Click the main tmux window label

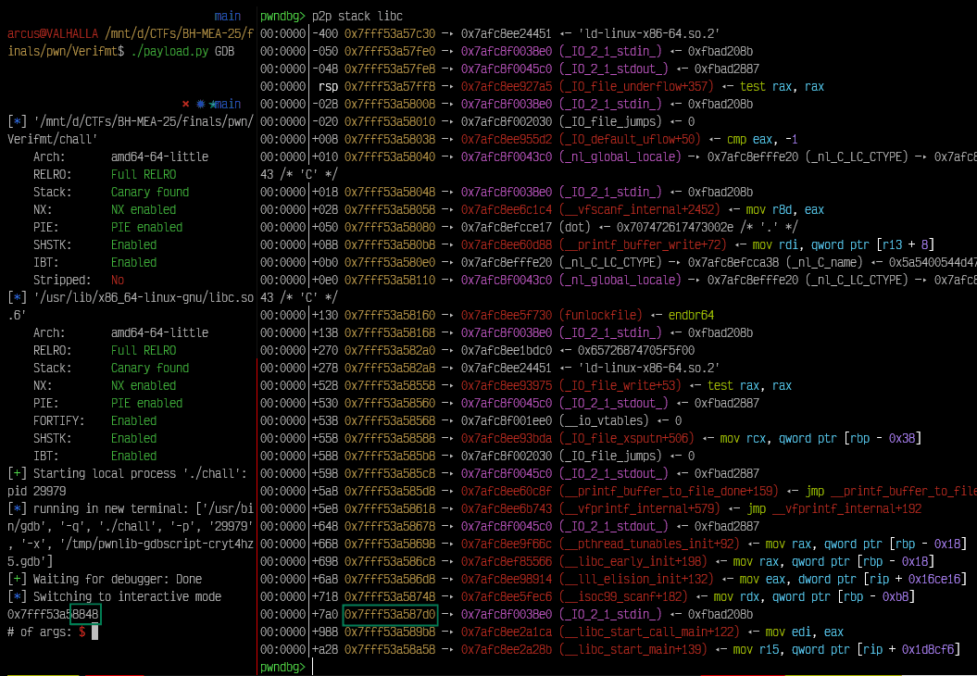click(227, 15)
